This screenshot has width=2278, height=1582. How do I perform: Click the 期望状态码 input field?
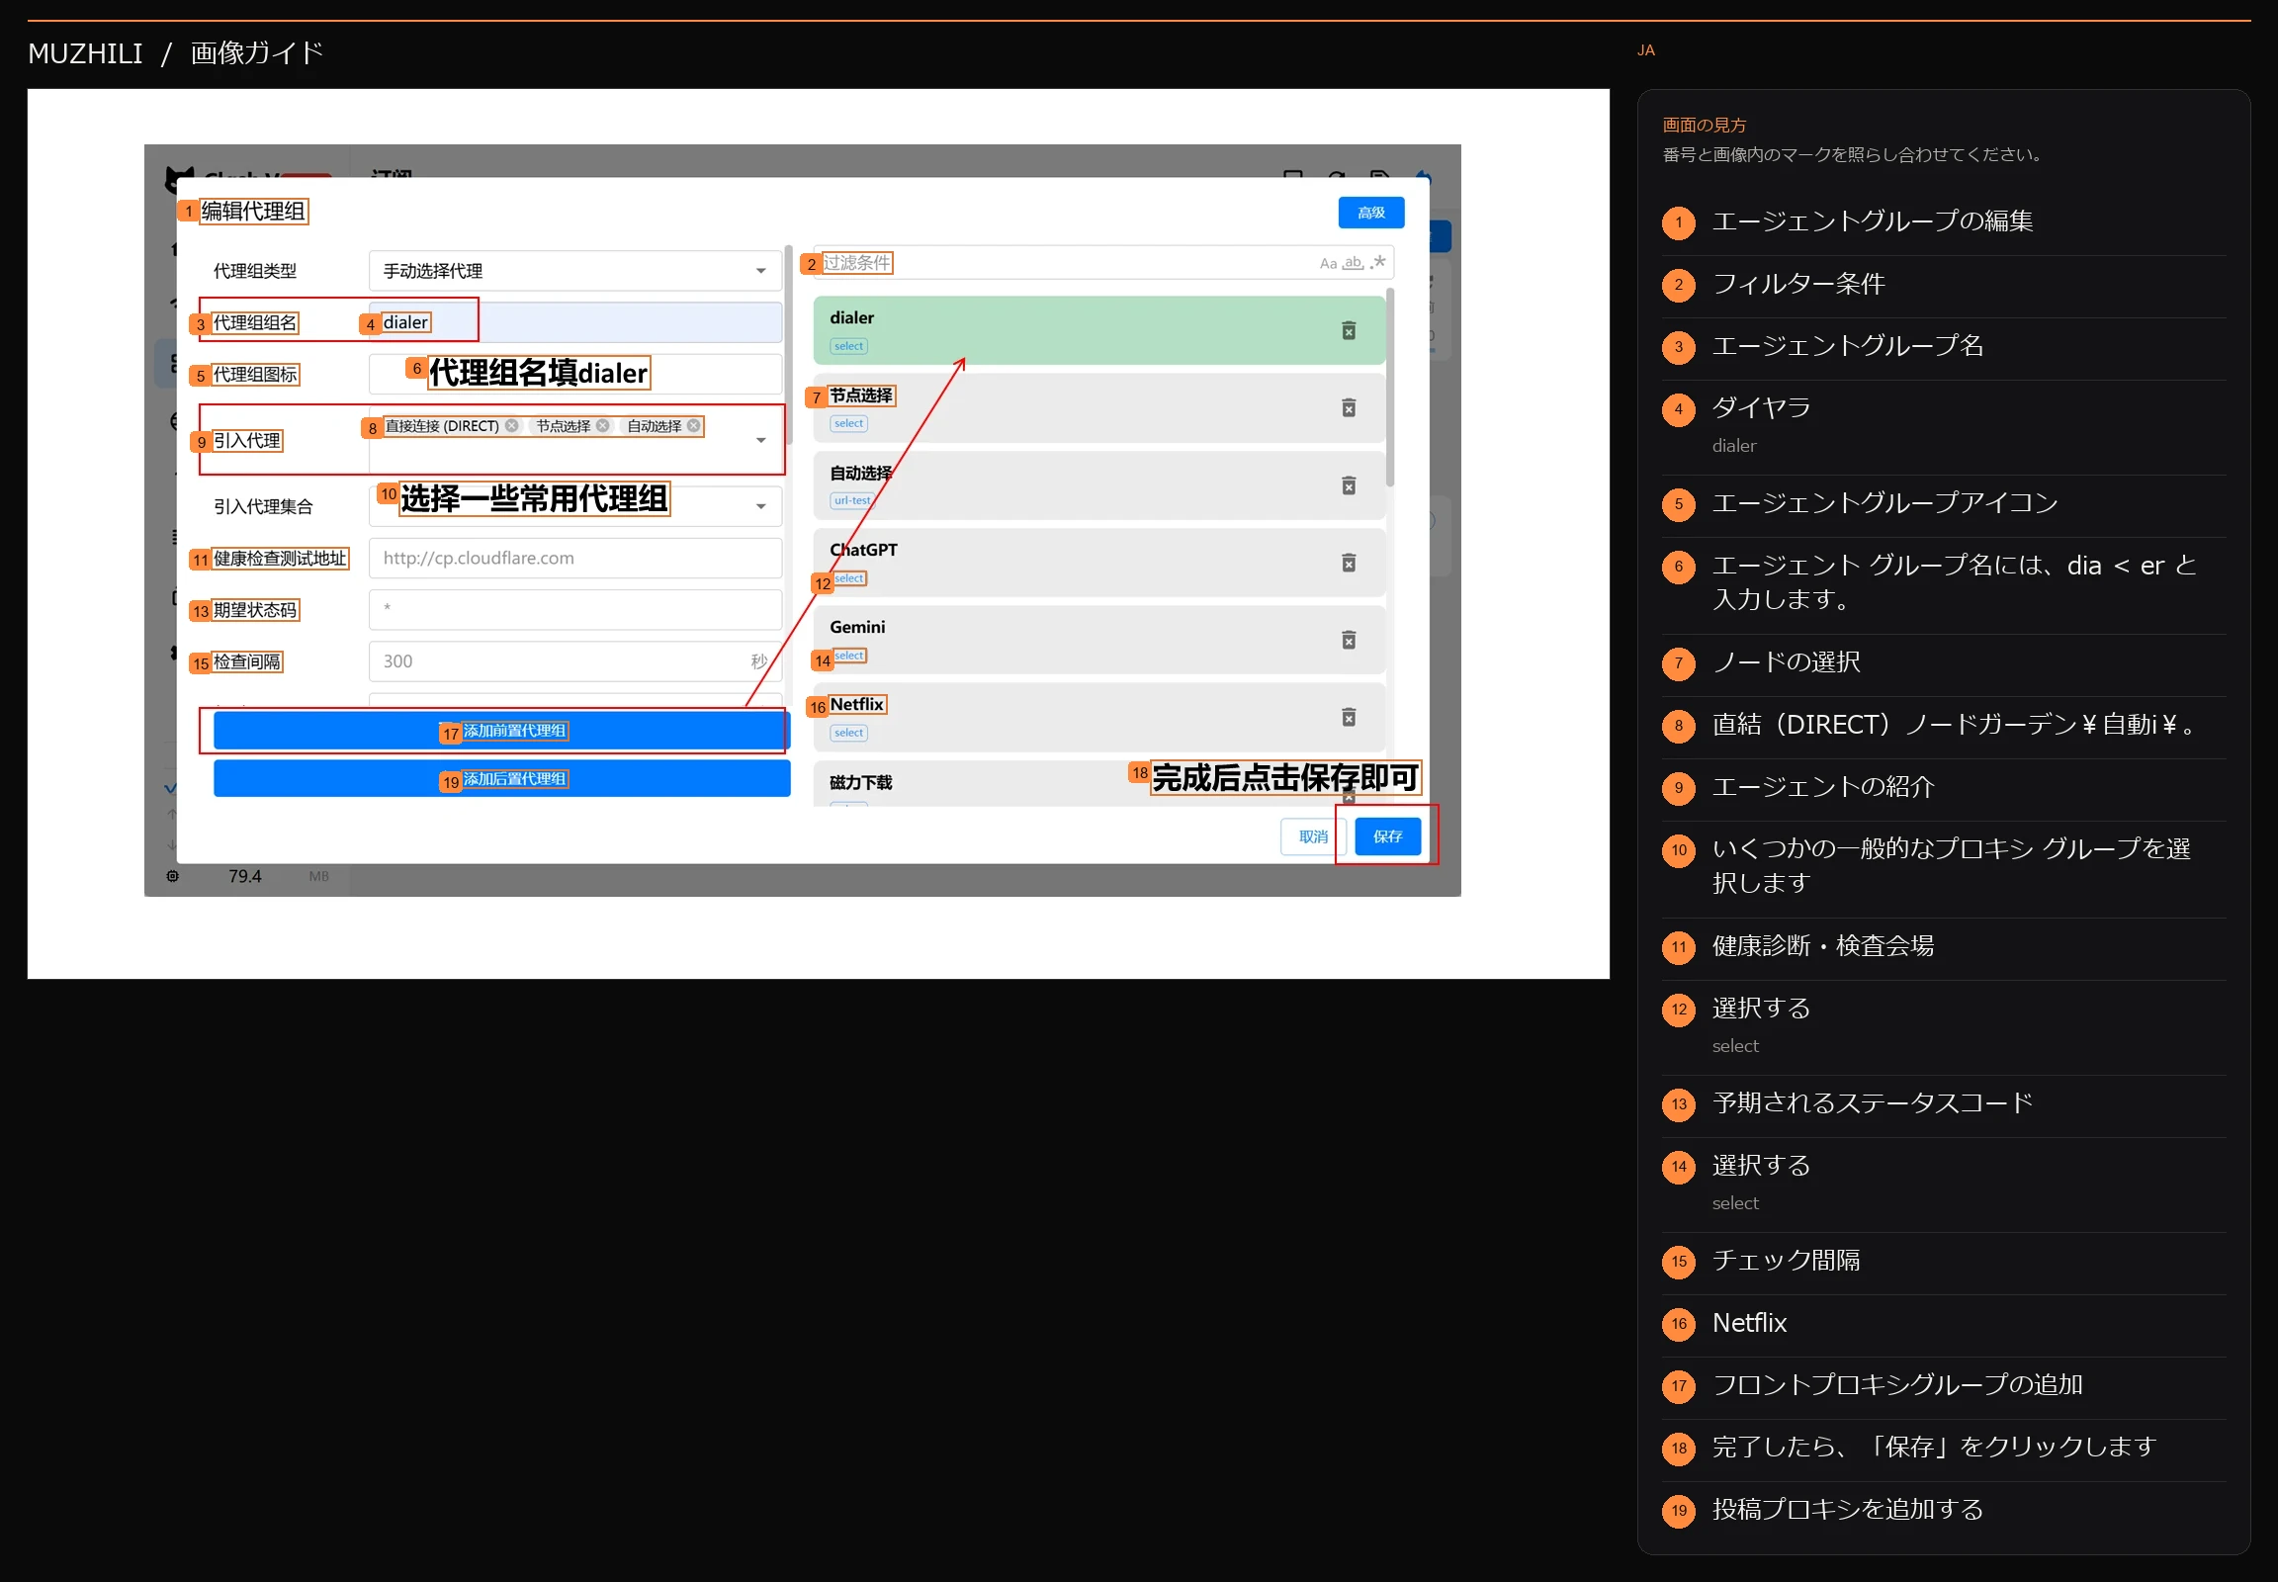(x=575, y=610)
